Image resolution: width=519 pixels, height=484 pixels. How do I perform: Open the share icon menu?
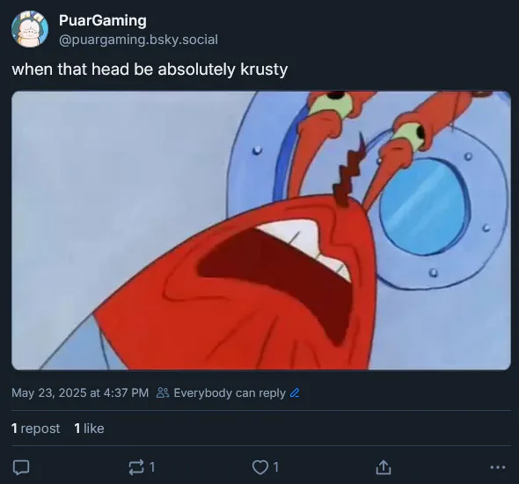[x=384, y=467]
